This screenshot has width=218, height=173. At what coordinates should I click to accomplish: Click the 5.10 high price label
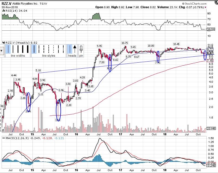coord(38,71)
